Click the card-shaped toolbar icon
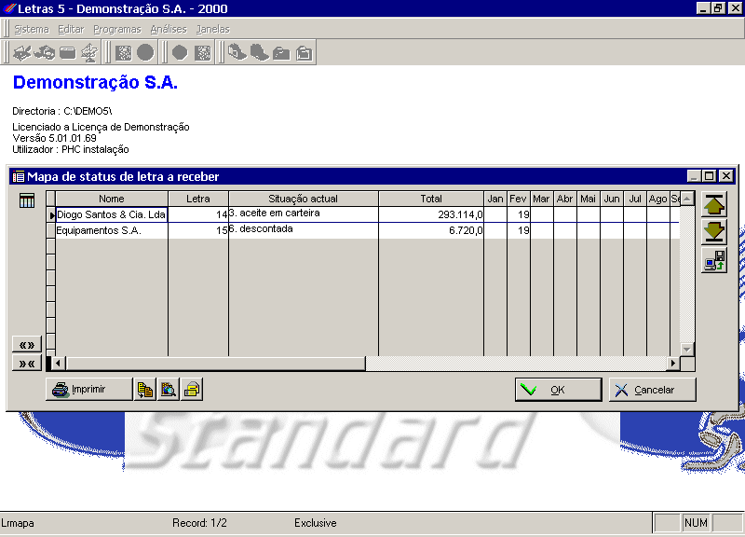Image resolution: width=745 pixels, height=537 pixels. tap(67, 52)
